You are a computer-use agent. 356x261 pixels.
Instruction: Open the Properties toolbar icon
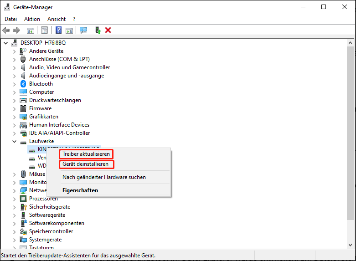coord(45,30)
